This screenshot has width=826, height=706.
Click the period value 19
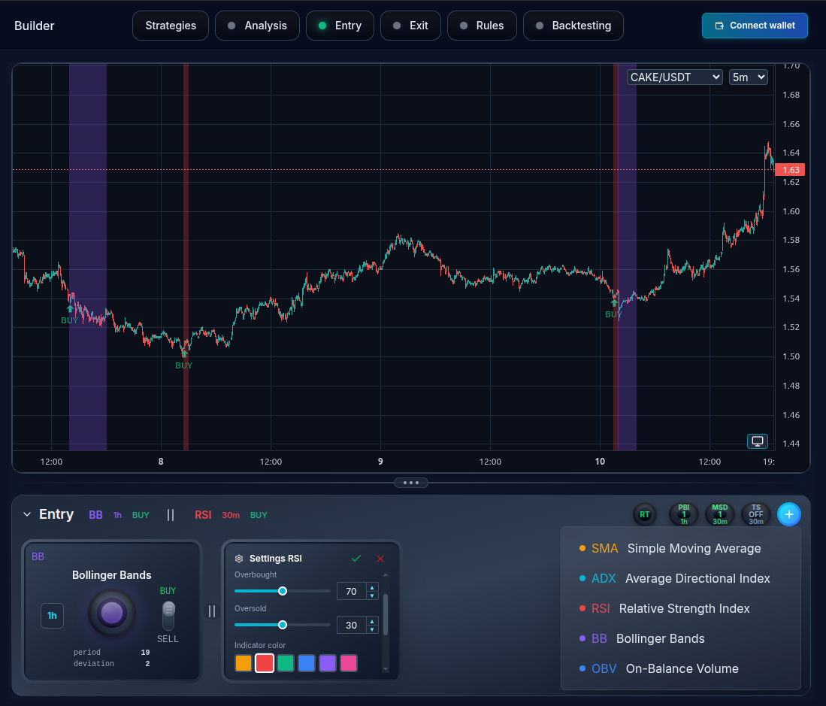[145, 653]
